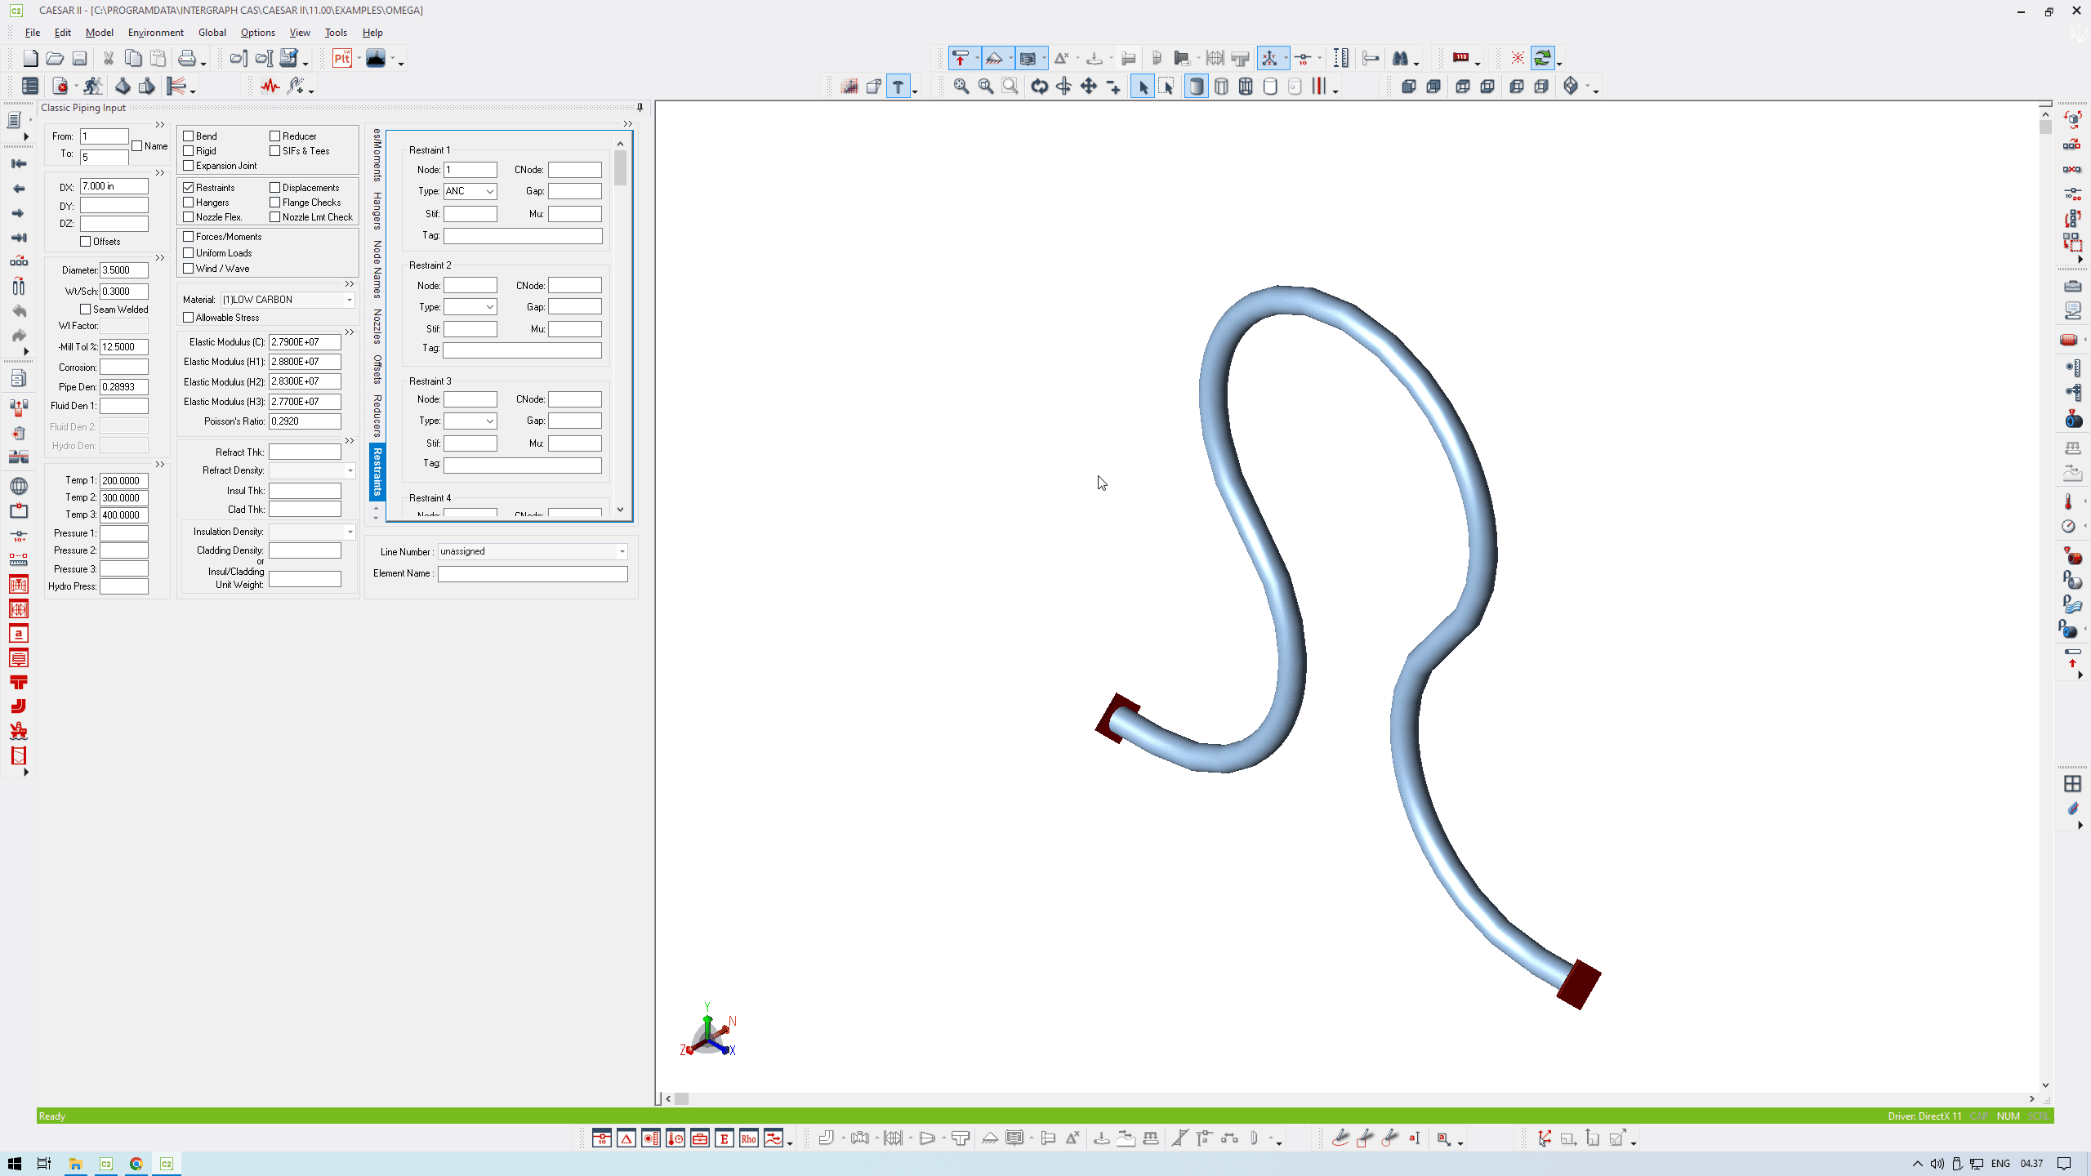Open Restraint 1 Type dropdown
Image resolution: width=2091 pixels, height=1176 pixels.
(489, 191)
